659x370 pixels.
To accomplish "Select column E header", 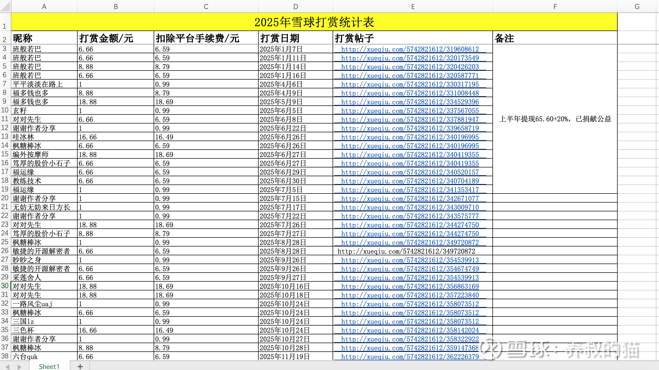I will click(x=413, y=6).
